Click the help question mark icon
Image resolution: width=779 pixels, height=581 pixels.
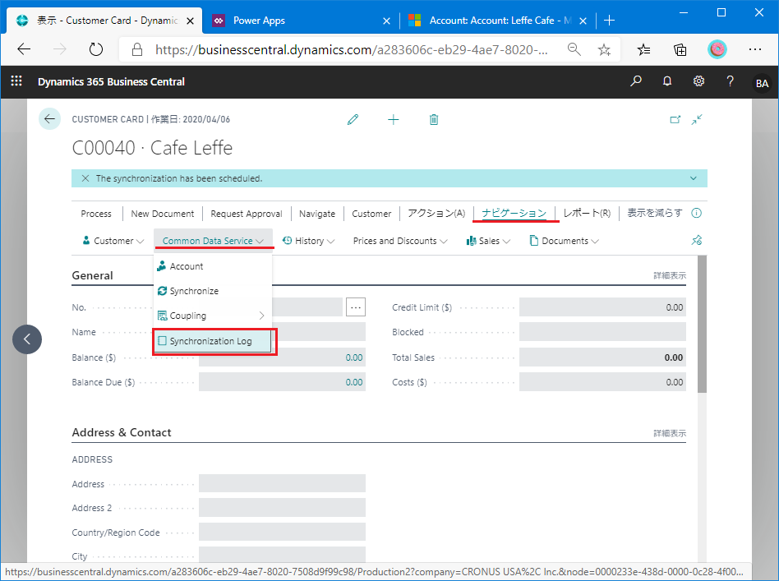(x=730, y=81)
